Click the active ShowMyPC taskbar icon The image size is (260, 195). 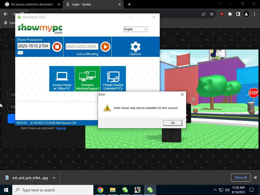coord(150,190)
